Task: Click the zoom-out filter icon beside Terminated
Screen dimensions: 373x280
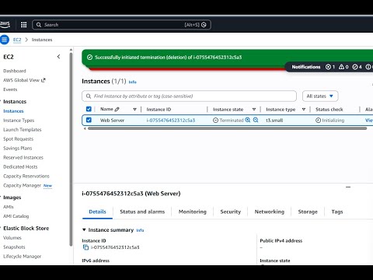Action: [256, 120]
